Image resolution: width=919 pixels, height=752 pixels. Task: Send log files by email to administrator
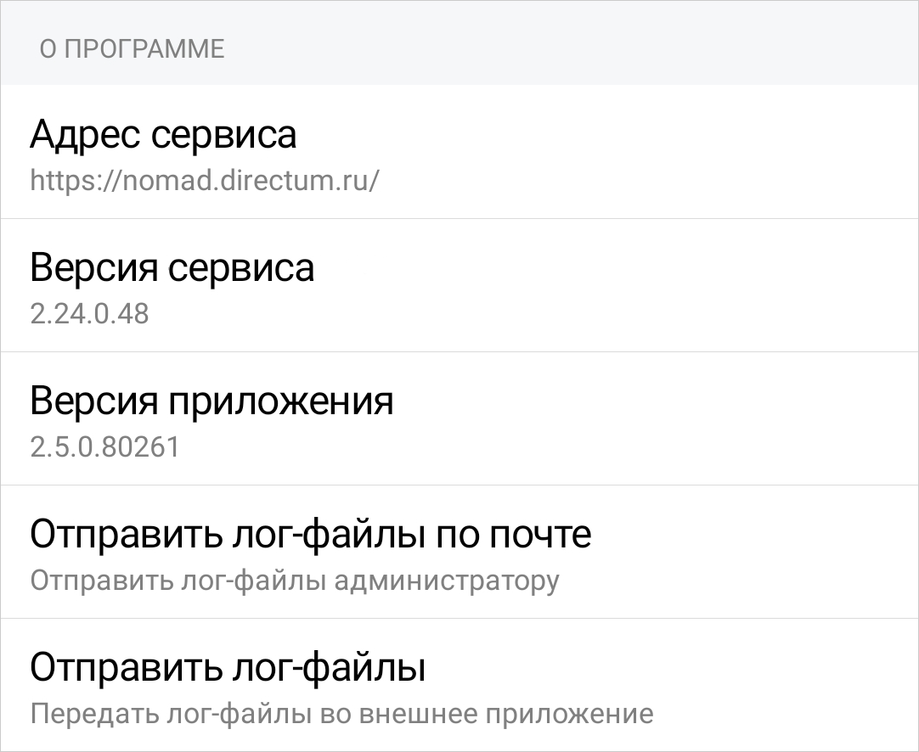(x=459, y=553)
